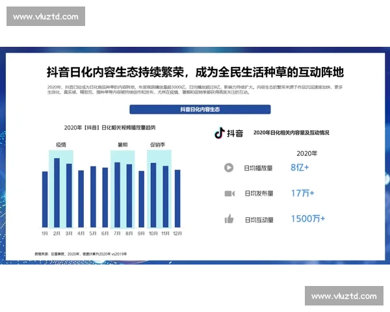The width and height of the screenshot is (390, 312).
Task: Click the 暑期 label above the chart
Action: [122, 144]
